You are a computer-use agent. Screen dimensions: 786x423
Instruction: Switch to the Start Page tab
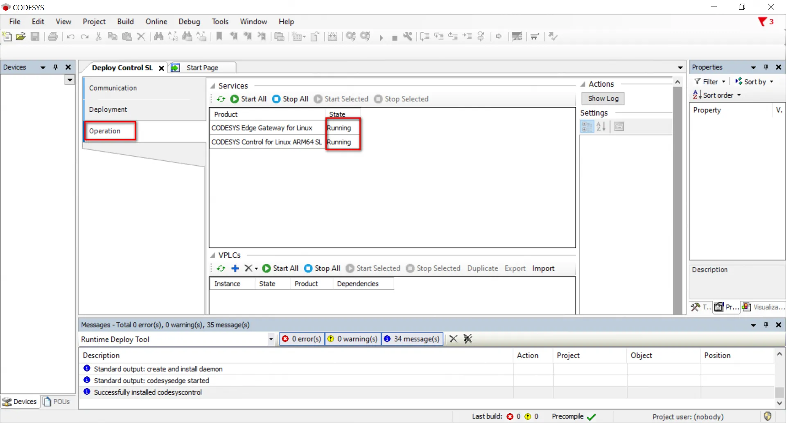pos(202,68)
